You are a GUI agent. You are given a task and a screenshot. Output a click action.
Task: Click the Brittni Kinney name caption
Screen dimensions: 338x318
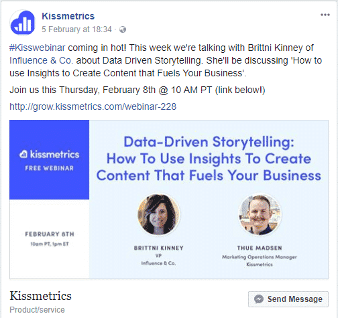(x=159, y=248)
